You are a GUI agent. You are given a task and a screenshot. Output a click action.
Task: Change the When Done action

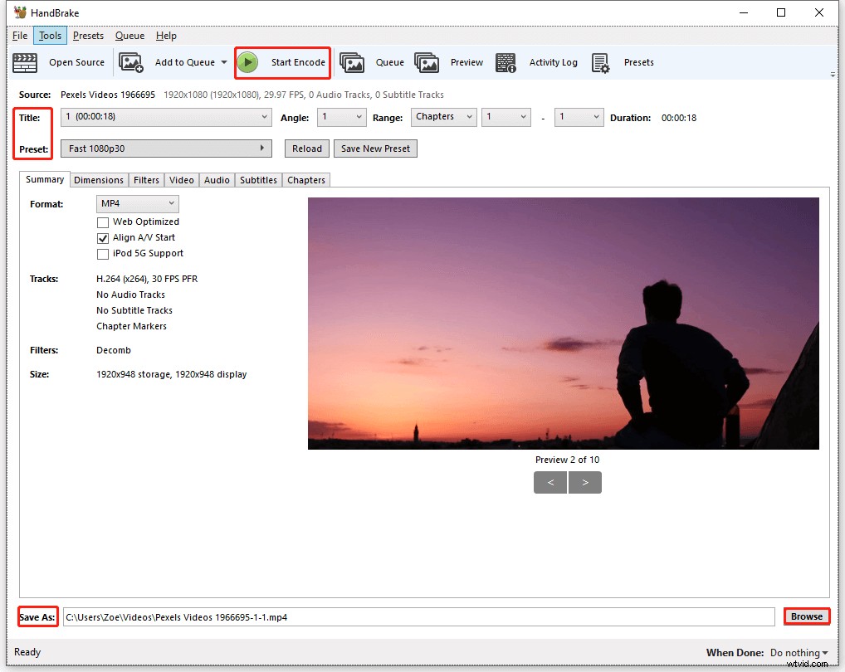tap(797, 653)
